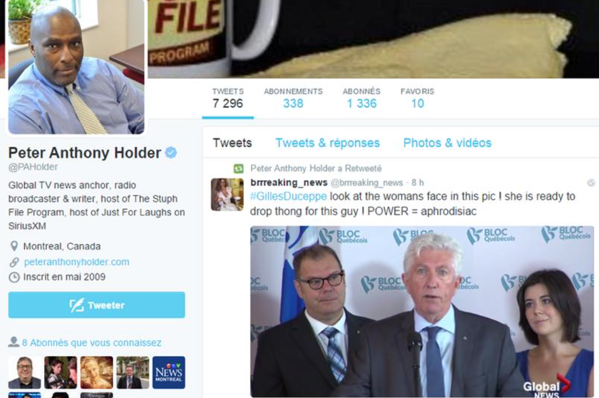599x398 pixels.
Task: Click the link chain icon beside the website
Action: pyautogui.click(x=14, y=262)
